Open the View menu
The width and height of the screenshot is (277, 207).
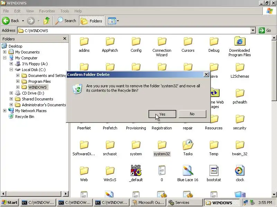click(30, 11)
